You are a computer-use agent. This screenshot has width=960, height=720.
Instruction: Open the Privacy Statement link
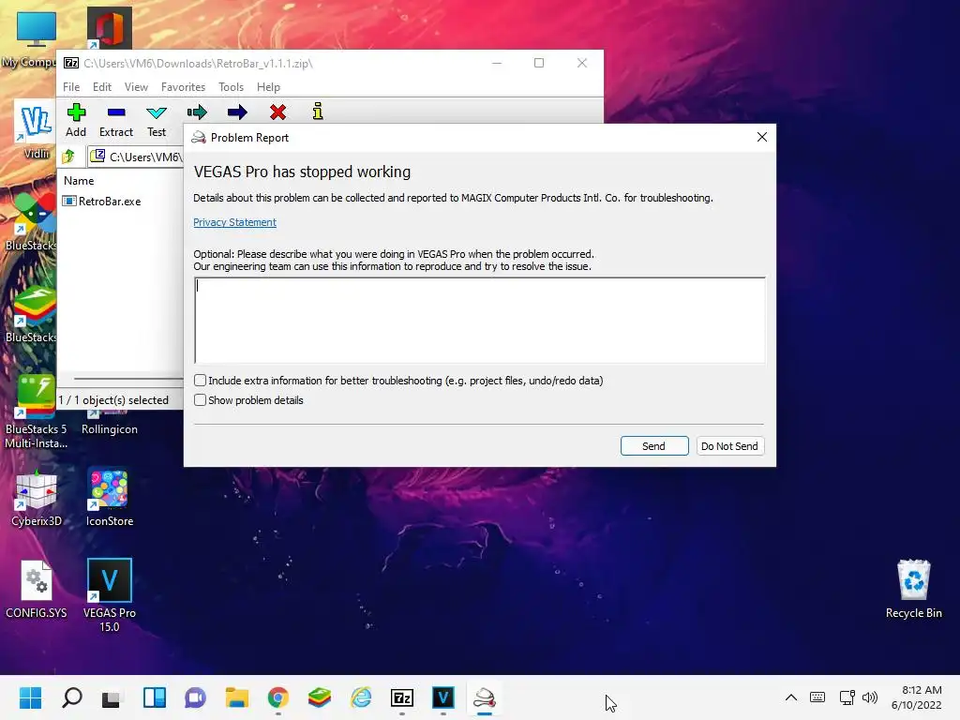234,222
